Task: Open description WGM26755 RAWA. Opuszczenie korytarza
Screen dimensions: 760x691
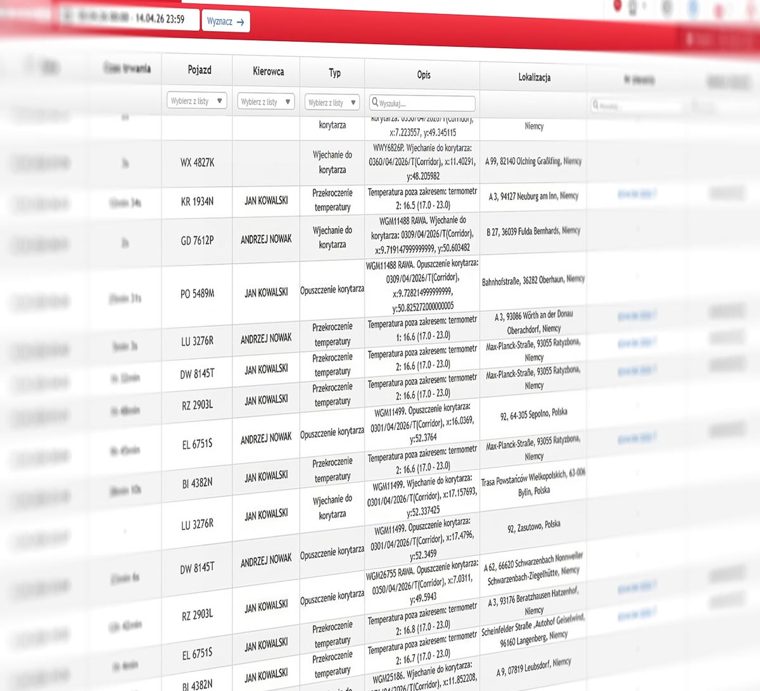Action: pyautogui.click(x=421, y=582)
